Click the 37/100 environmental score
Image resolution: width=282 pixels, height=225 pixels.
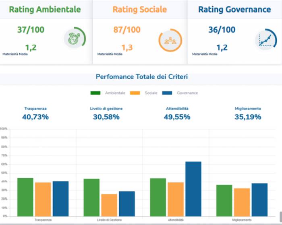tap(31, 30)
